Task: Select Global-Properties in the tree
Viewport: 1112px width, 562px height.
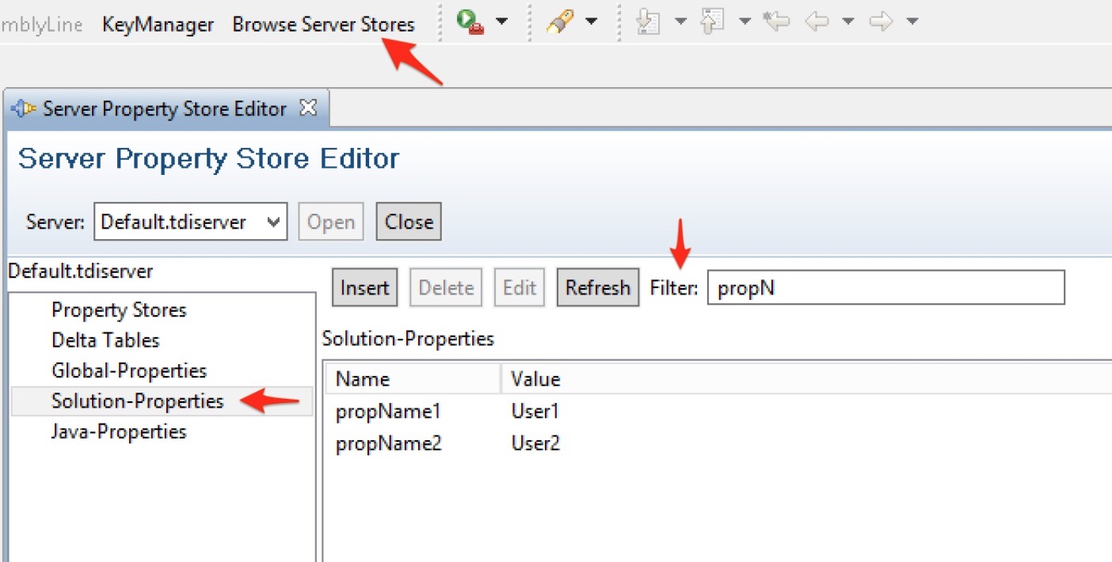Action: coord(129,370)
